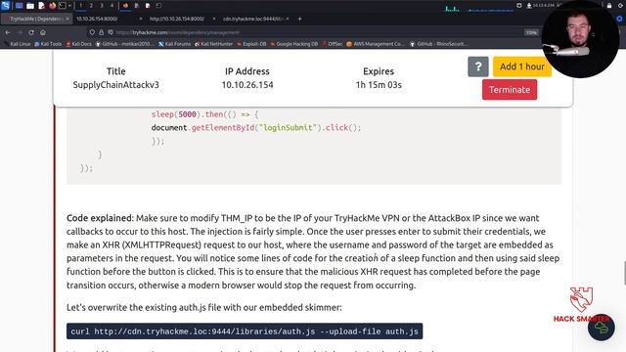Open the Kali Docs bookmark
This screenshot has width=626, height=352.
78,44
